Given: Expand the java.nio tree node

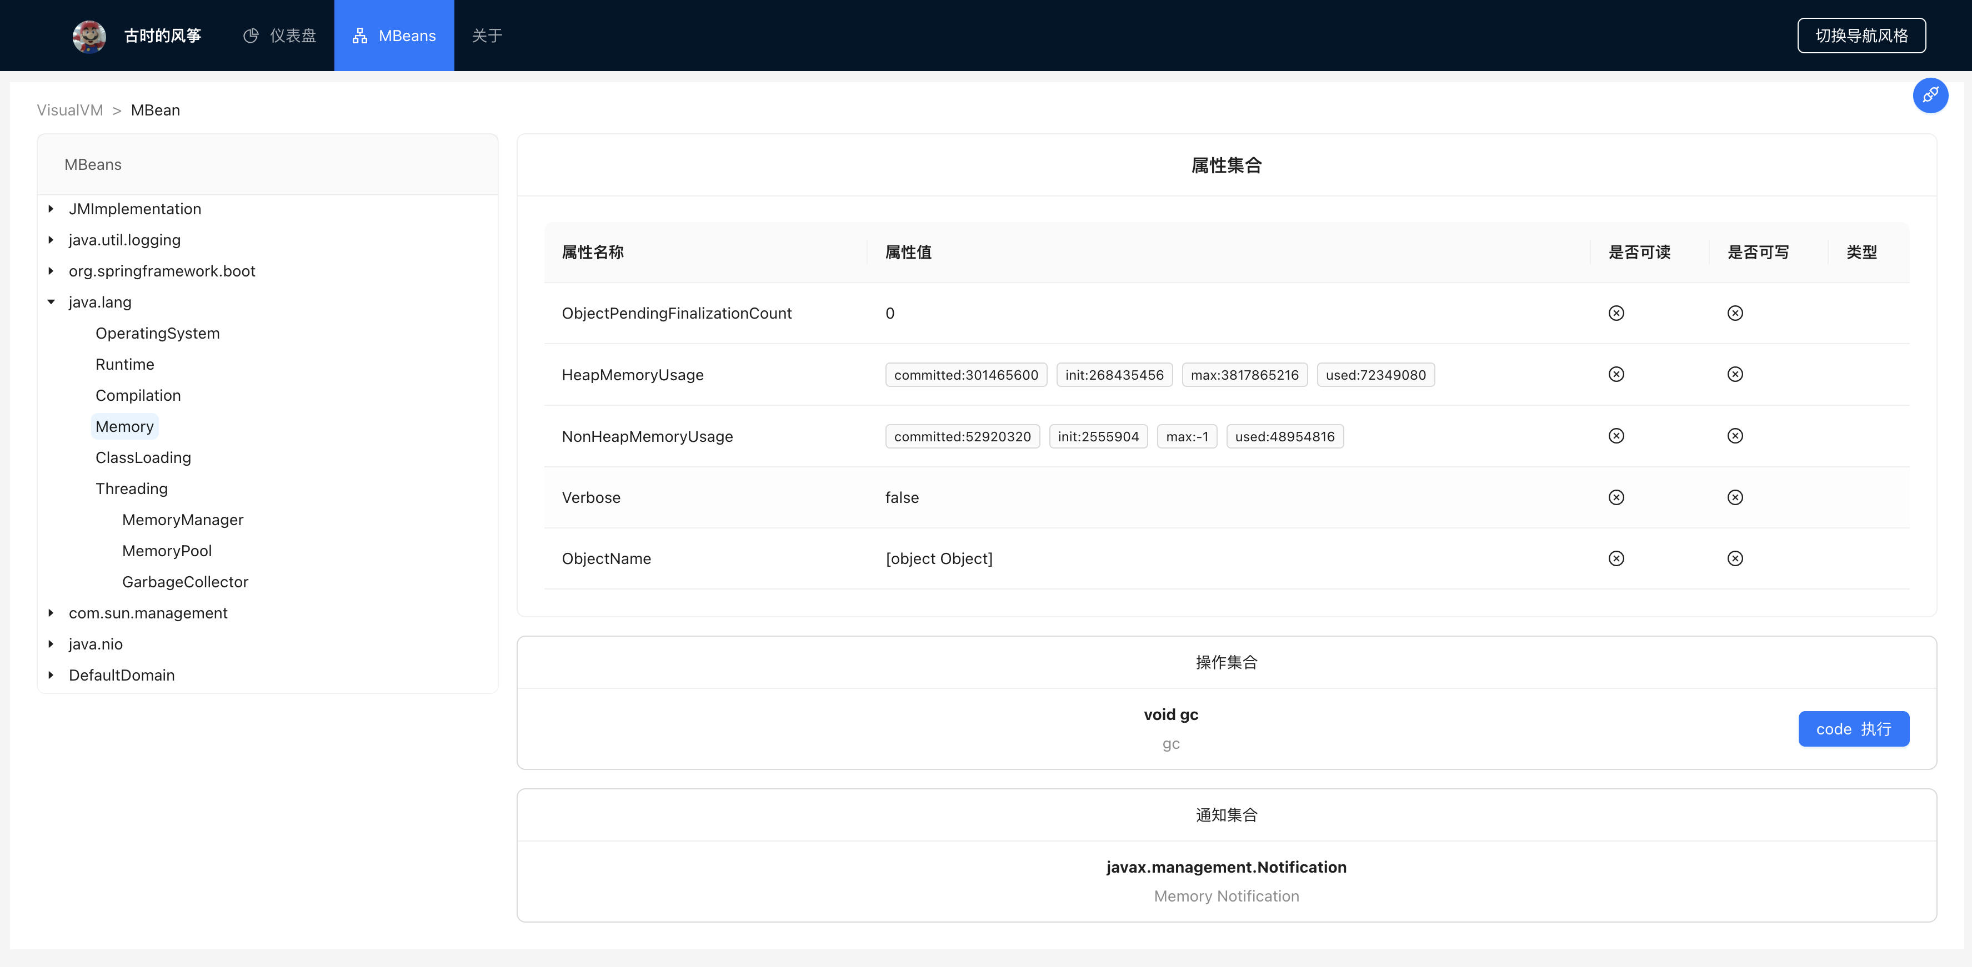Looking at the screenshot, I should 51,644.
